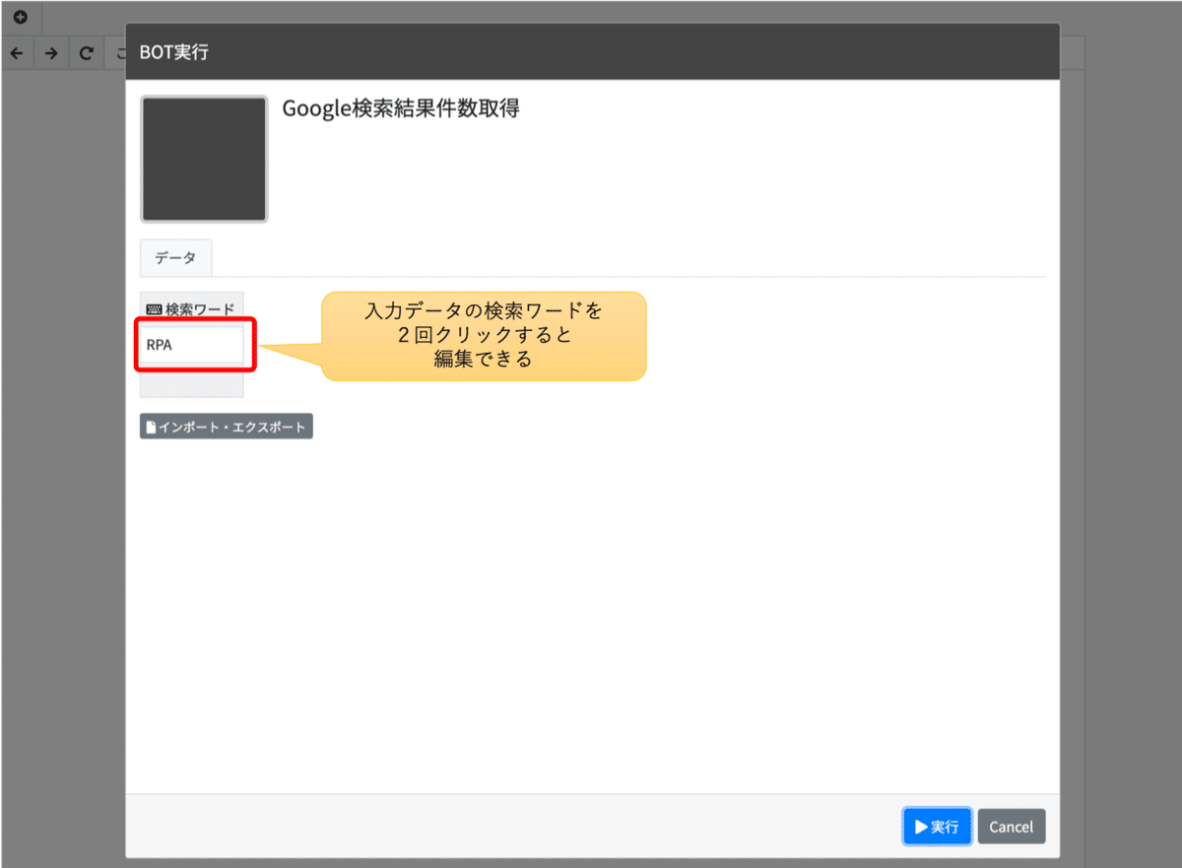
Task: Click the empty cell below RPA
Action: (x=192, y=384)
